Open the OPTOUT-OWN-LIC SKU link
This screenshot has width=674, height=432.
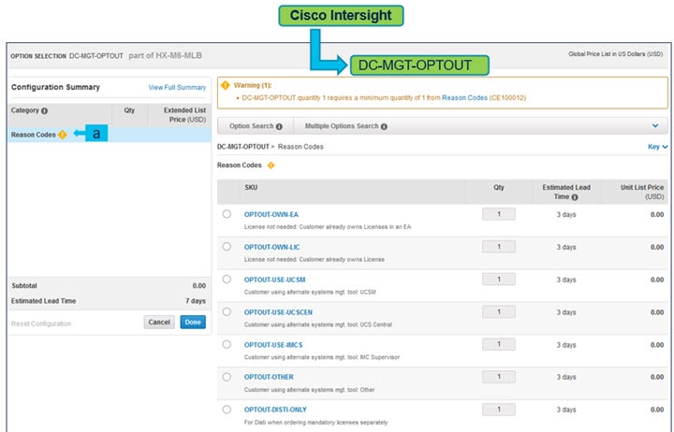(272, 248)
